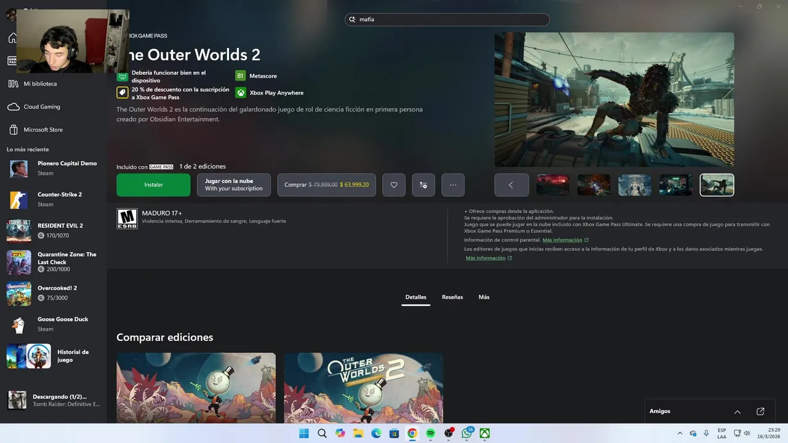
Task: Open the lower Más información link
Action: click(x=489, y=258)
